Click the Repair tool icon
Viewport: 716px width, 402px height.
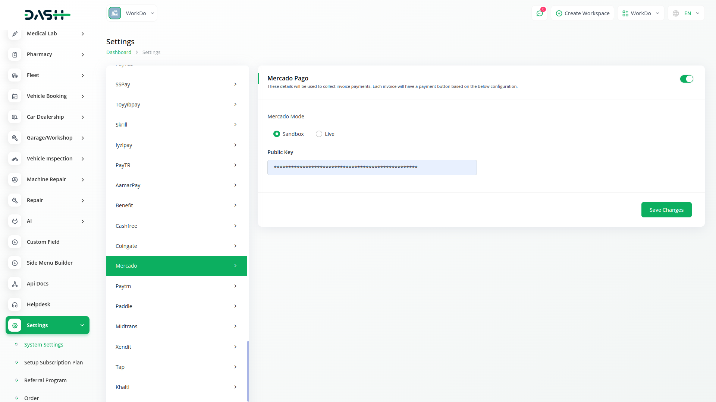pos(15,200)
